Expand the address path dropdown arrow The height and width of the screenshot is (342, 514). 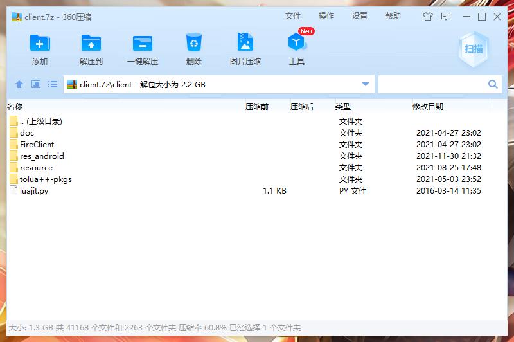pyautogui.click(x=366, y=84)
